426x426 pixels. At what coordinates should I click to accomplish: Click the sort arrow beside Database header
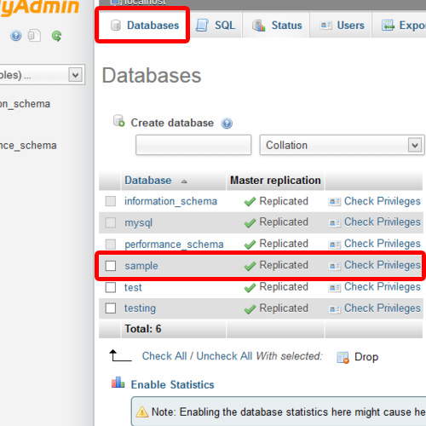click(184, 181)
